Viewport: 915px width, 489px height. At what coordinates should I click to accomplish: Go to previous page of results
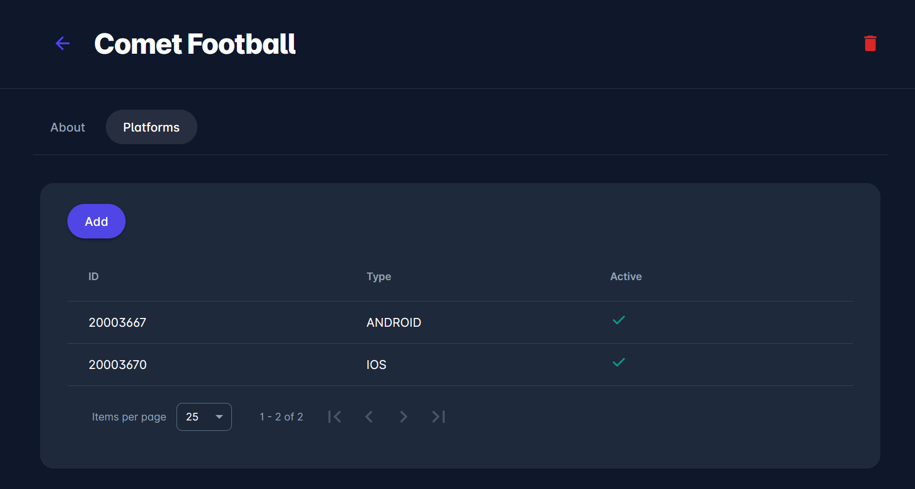pos(369,417)
